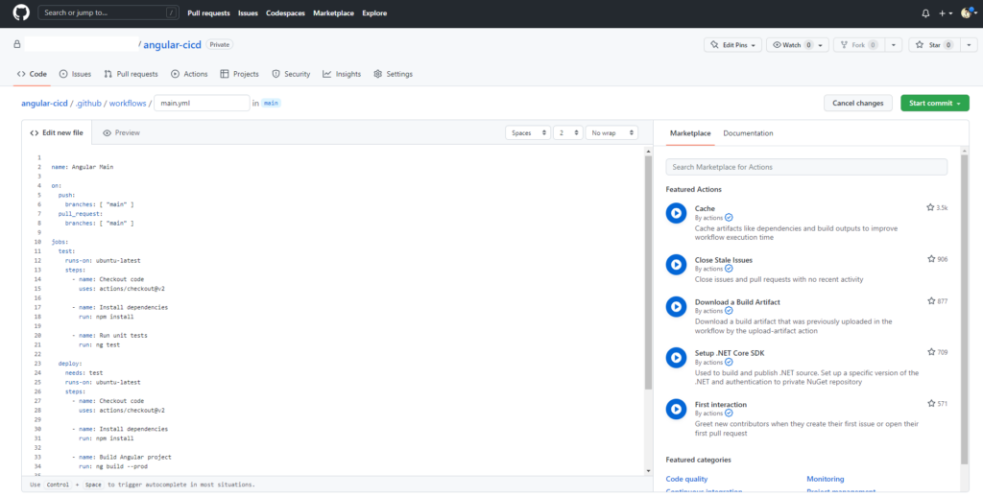Open the Issues repository tab
The height and width of the screenshot is (497, 983).
click(x=75, y=74)
